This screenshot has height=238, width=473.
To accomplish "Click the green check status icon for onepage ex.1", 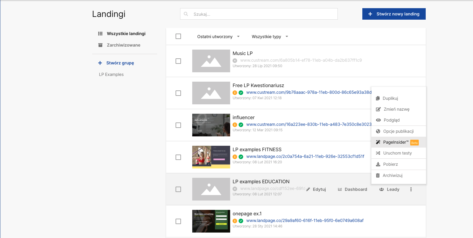I will 241,221.
